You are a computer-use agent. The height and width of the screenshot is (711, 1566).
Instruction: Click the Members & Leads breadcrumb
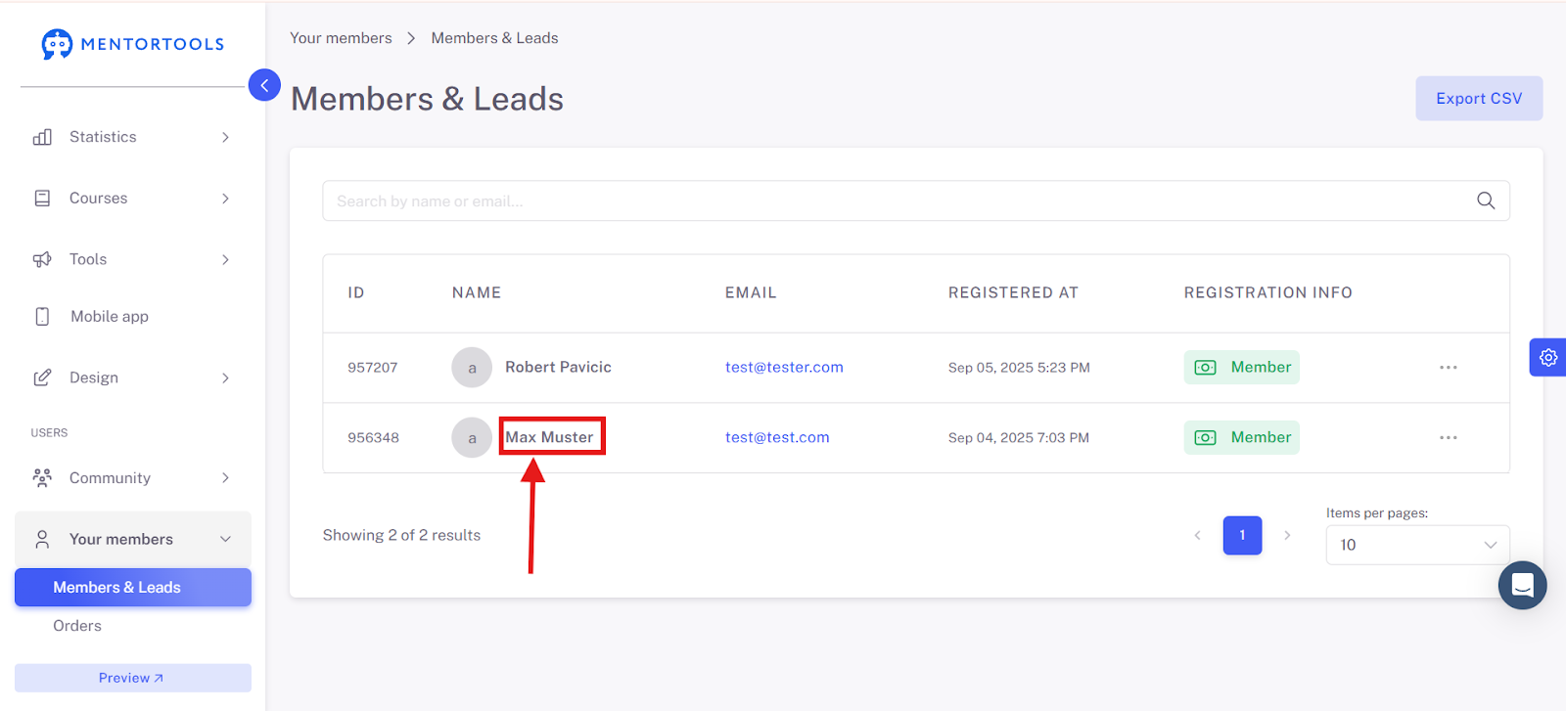494,38
